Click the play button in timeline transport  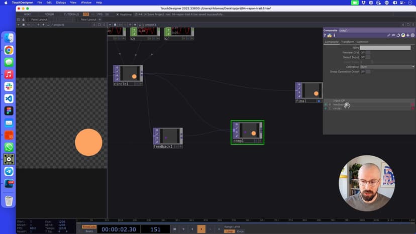(201, 229)
